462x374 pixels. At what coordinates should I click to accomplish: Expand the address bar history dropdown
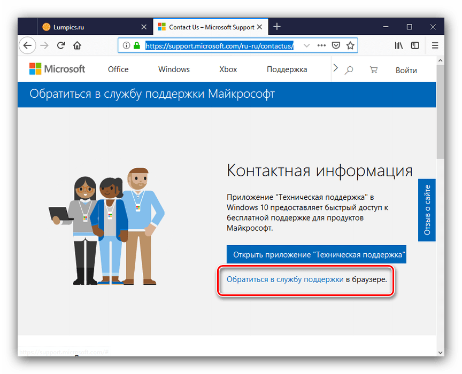coord(306,45)
